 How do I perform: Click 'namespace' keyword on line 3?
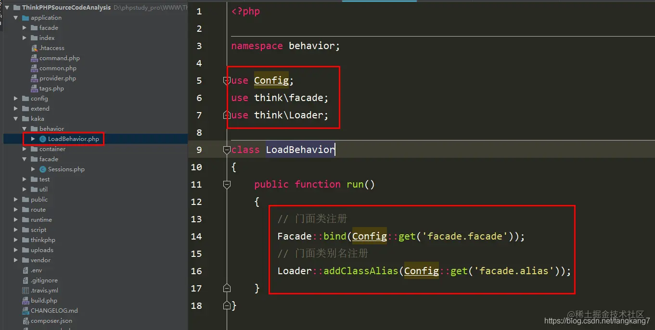(x=257, y=46)
